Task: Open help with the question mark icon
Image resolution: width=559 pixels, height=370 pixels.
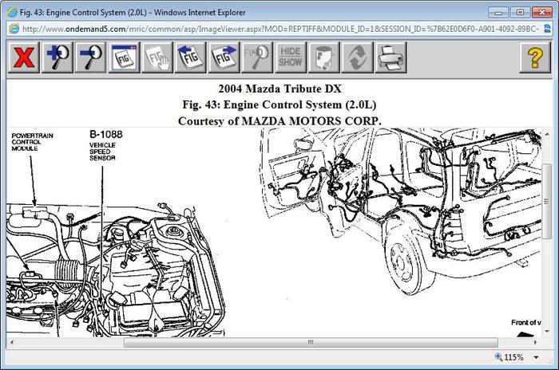Action: point(534,57)
